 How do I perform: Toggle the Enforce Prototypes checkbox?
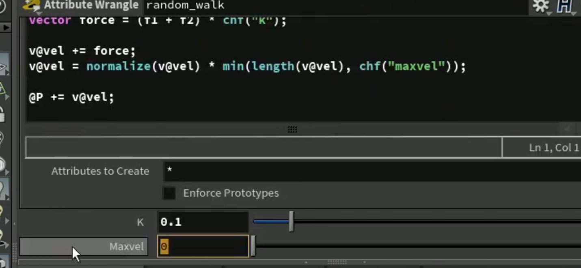point(169,193)
